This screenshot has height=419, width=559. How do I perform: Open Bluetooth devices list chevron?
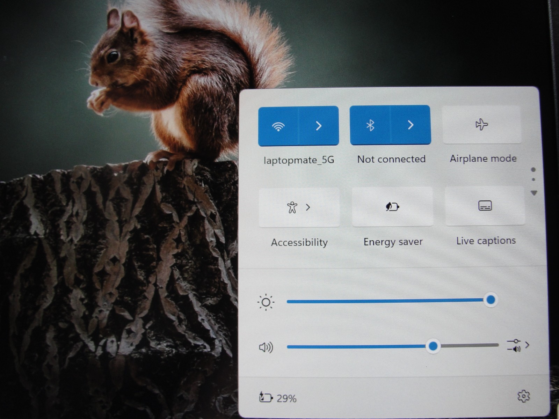411,125
